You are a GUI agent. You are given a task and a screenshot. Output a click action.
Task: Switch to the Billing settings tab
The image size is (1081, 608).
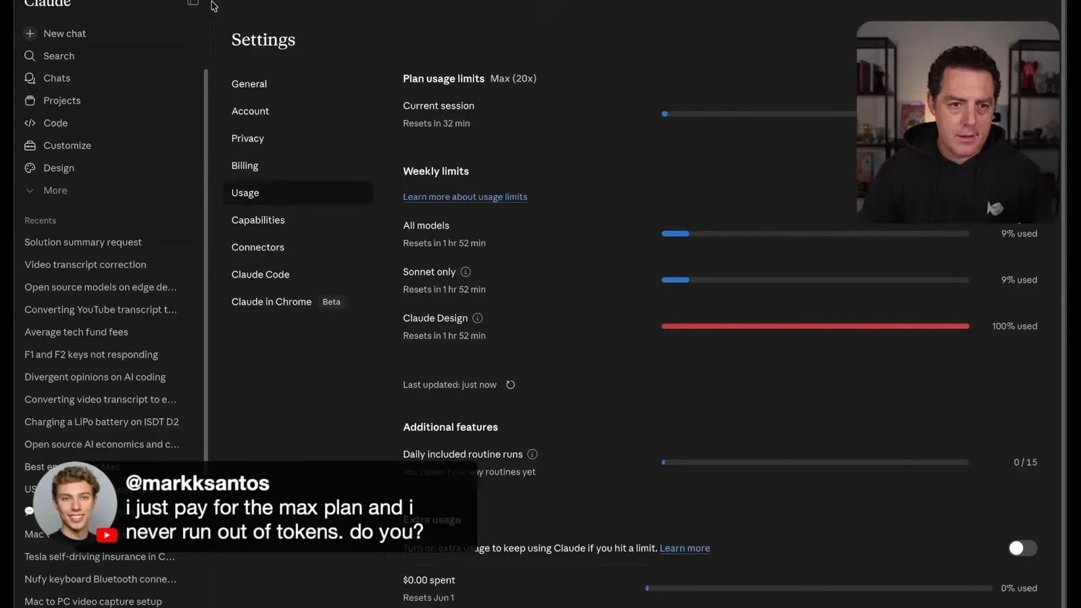point(245,166)
